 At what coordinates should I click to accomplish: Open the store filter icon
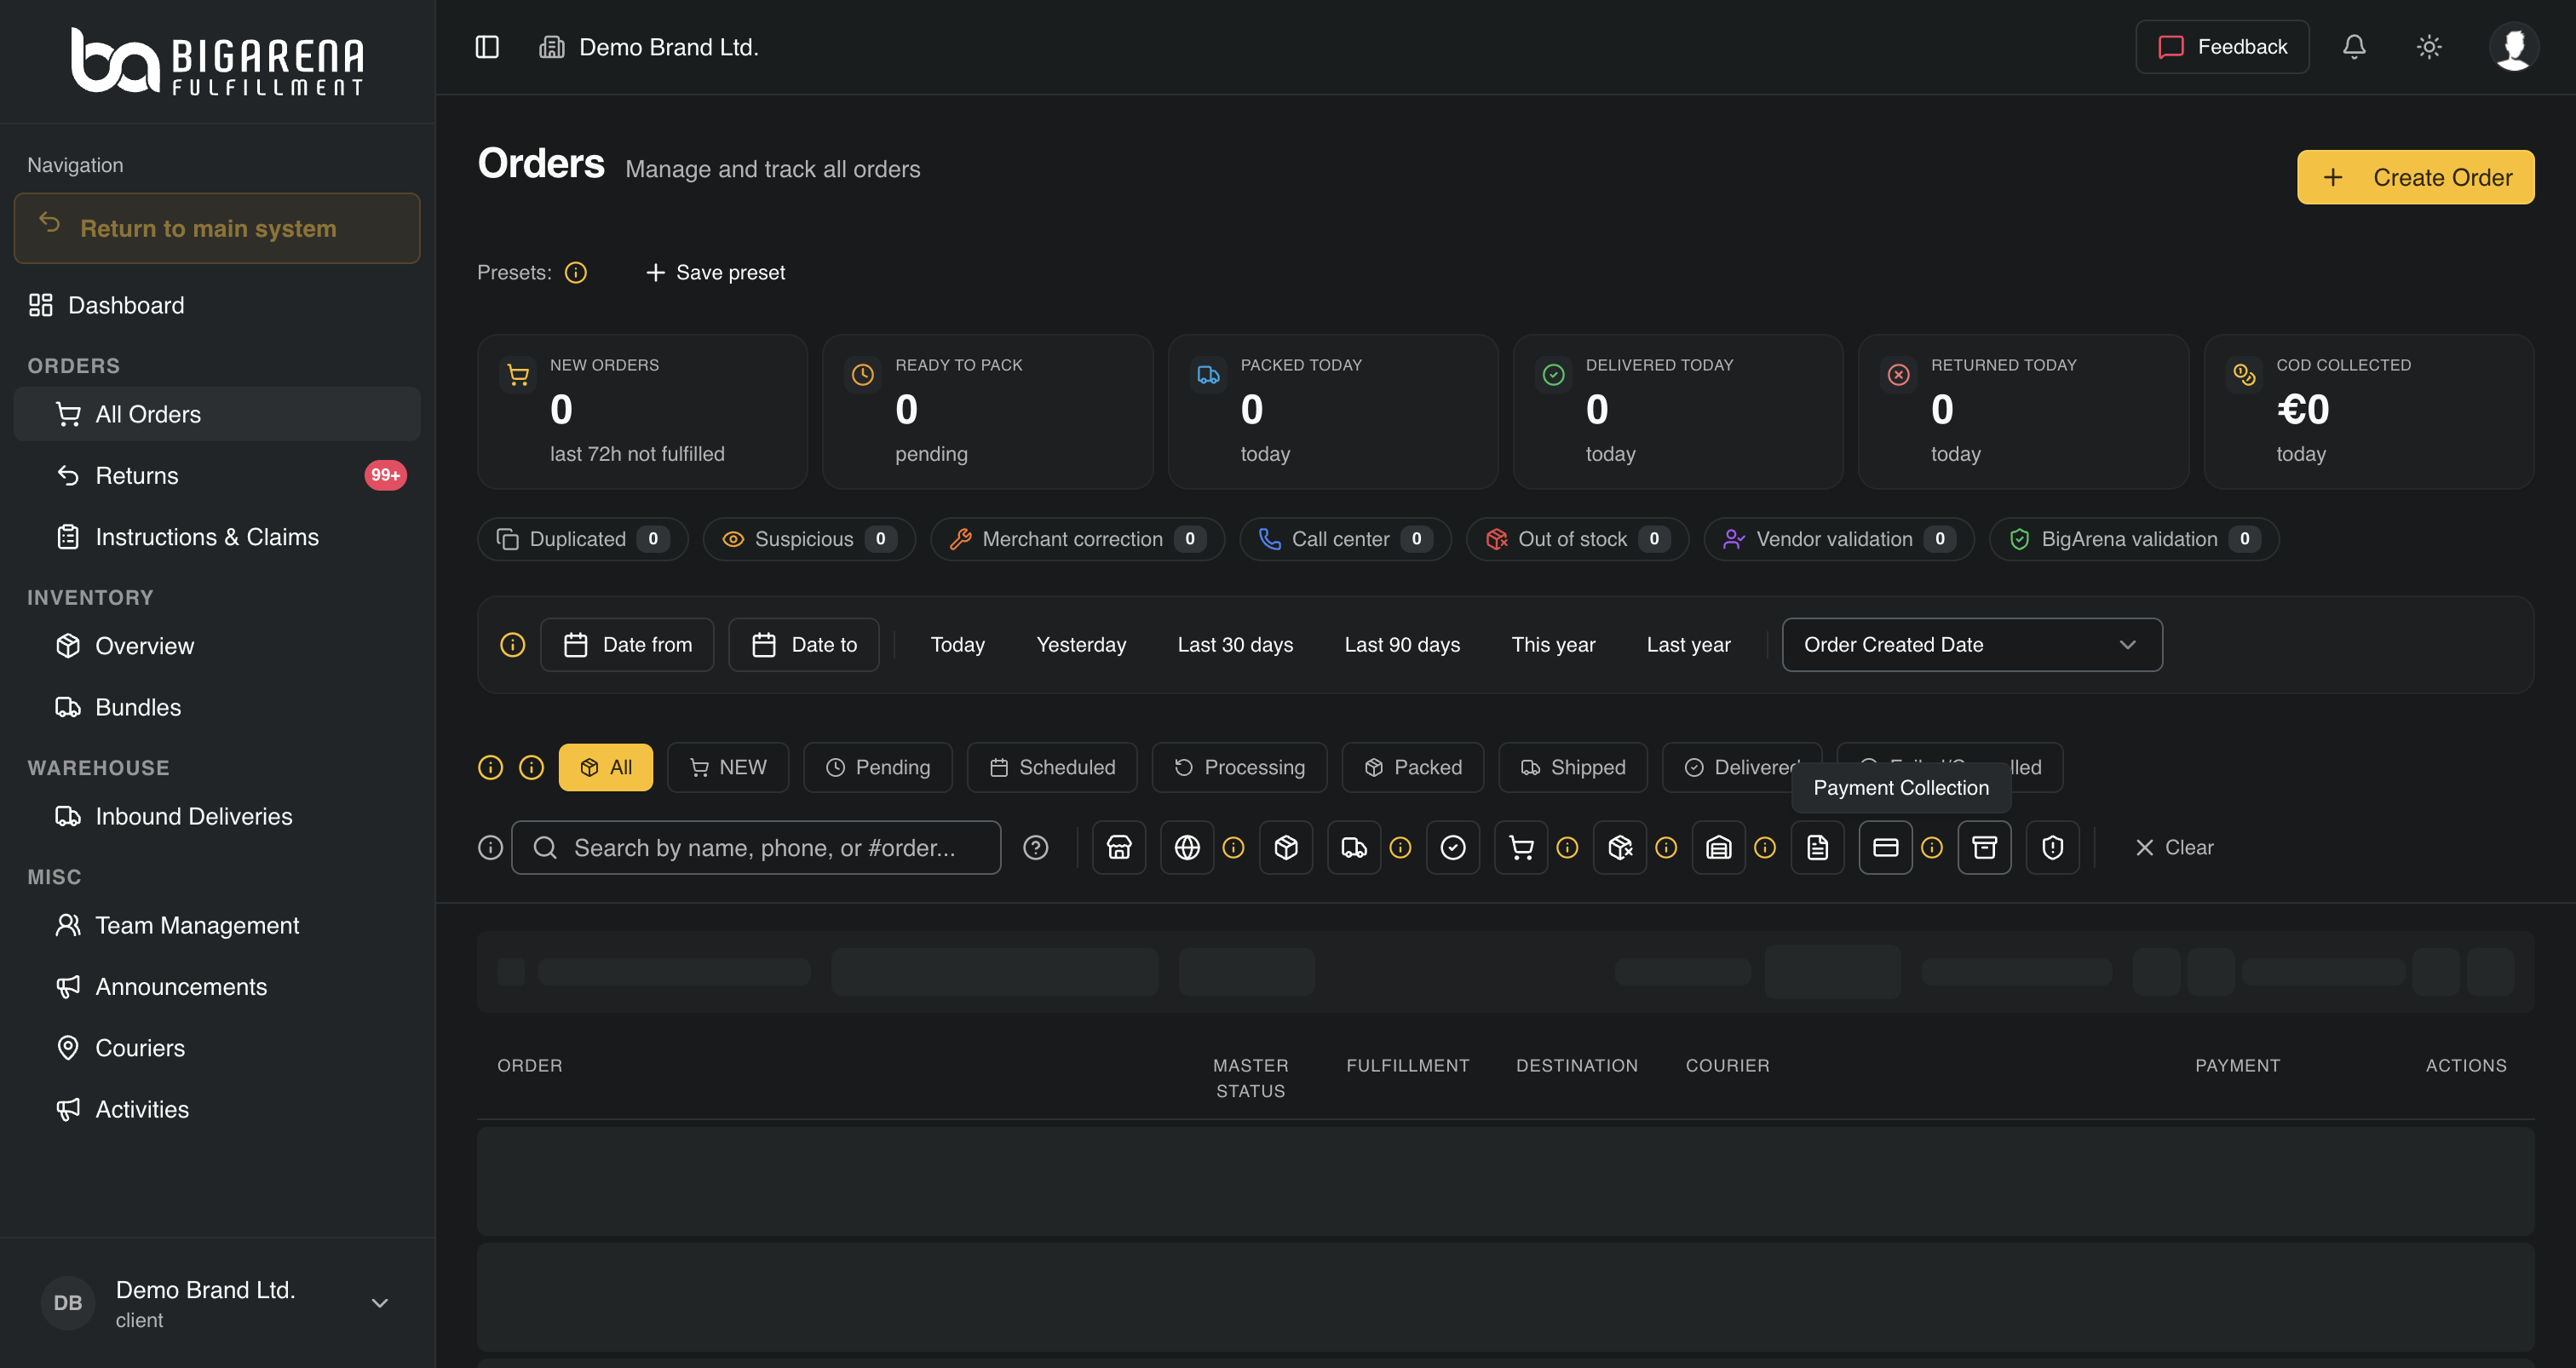pos(1119,848)
